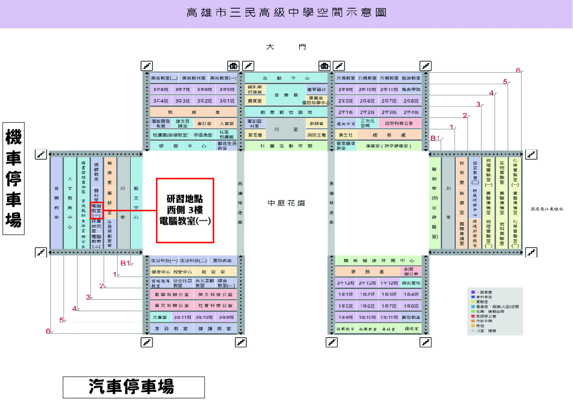This screenshot has height=405, width=573.
Task: Click the stairs icon below 化學實驗室(二)
Action: coord(531,252)
